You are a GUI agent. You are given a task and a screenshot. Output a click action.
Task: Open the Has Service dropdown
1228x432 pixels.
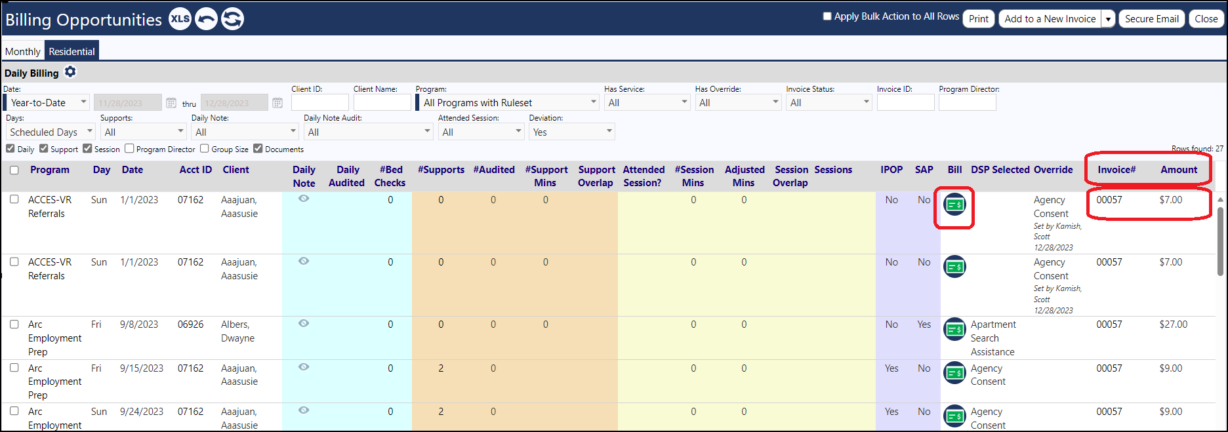pyautogui.click(x=647, y=102)
